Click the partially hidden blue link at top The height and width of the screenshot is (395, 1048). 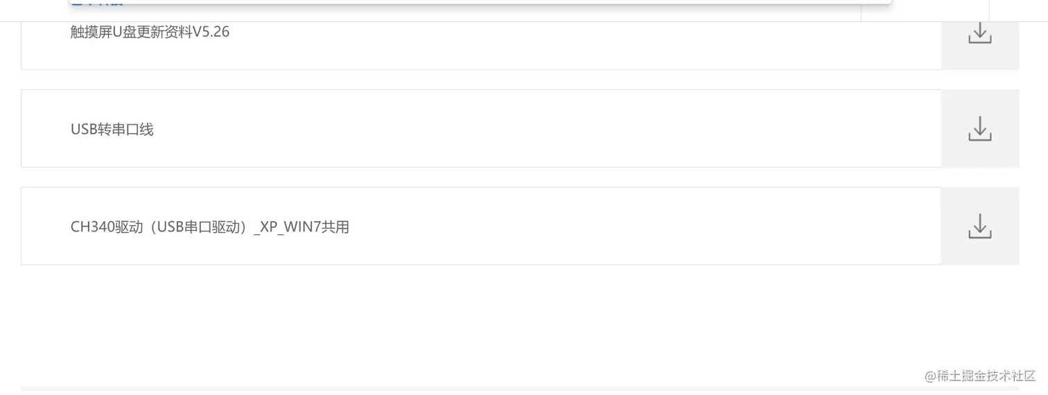(97, 3)
